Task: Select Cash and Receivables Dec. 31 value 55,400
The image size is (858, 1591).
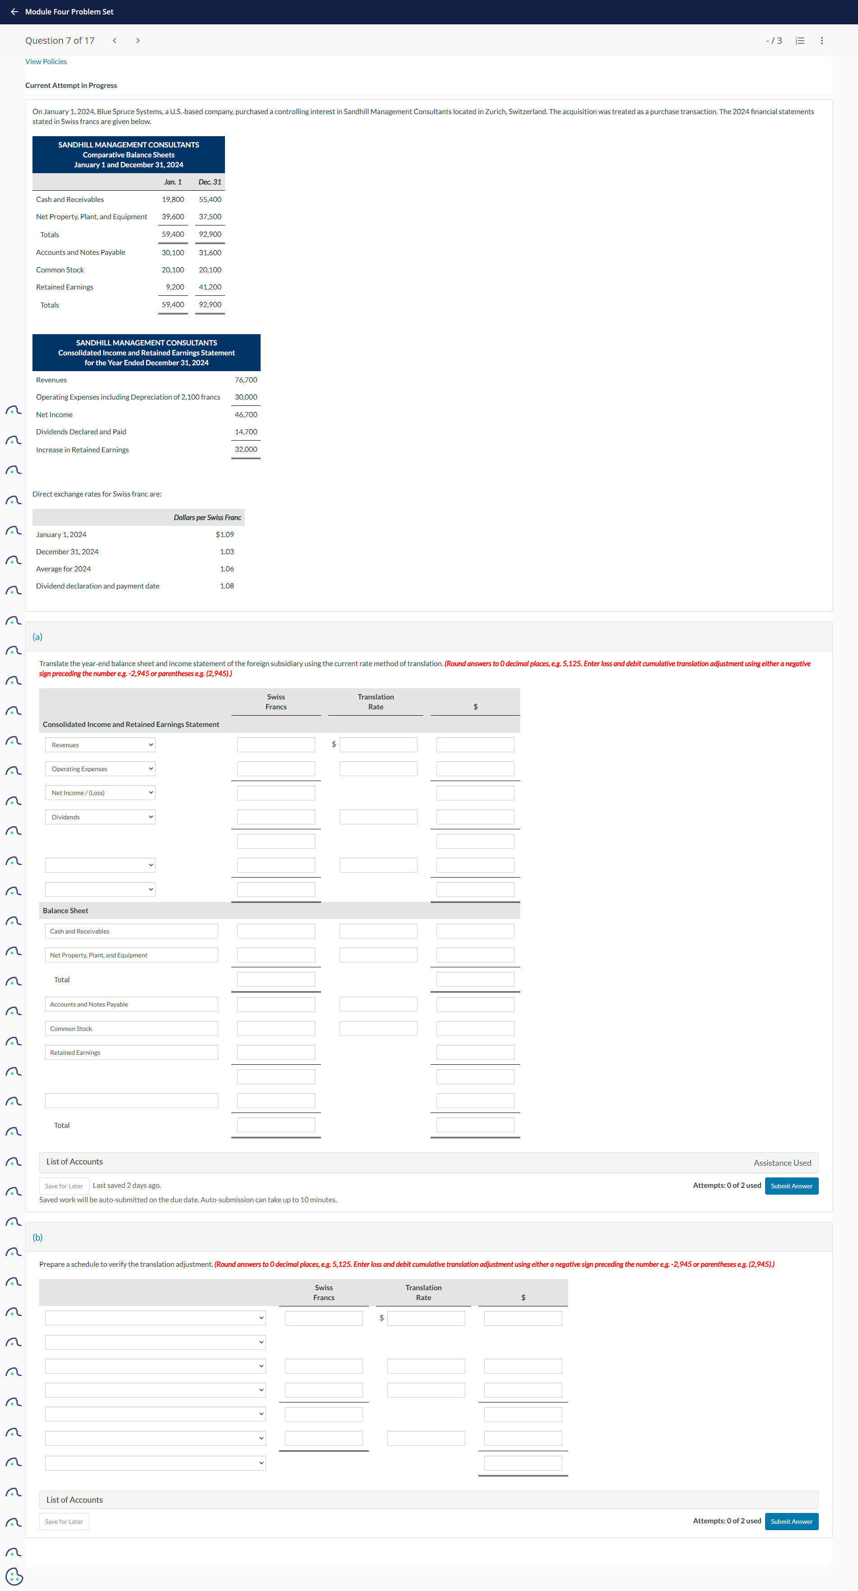Action: point(210,199)
